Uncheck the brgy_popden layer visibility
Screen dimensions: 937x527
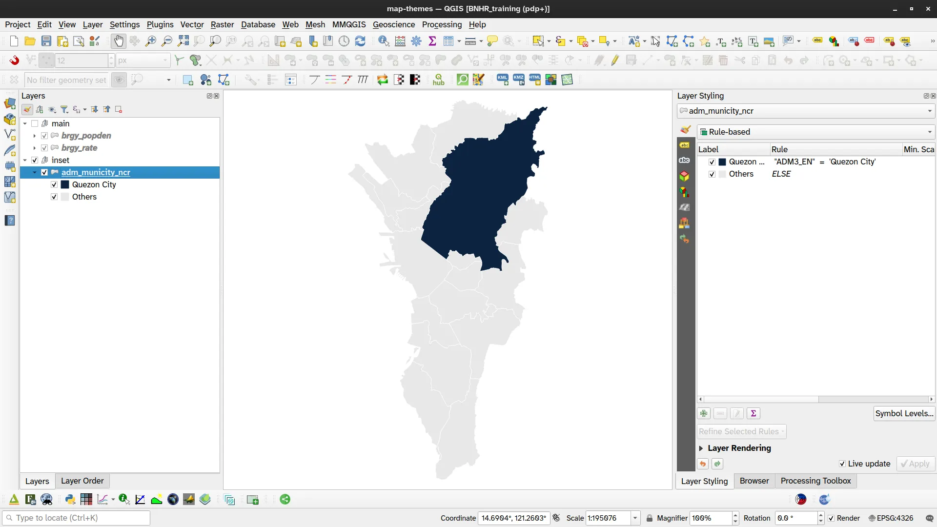pos(44,136)
